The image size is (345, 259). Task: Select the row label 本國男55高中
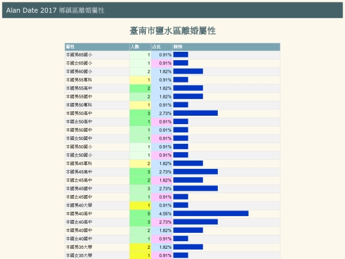click(x=79, y=88)
